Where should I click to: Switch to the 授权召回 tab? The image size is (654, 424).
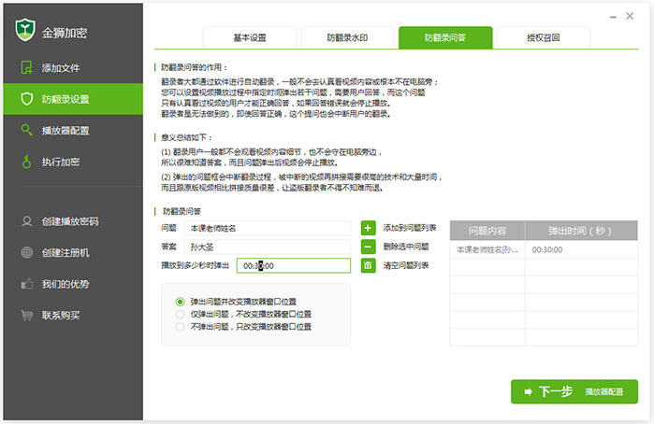pyautogui.click(x=544, y=37)
